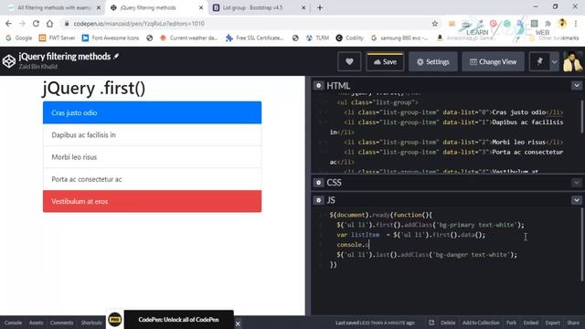Screen dimensions: 585x329
Task: Open FWT Server bookmark
Action: pos(57,37)
